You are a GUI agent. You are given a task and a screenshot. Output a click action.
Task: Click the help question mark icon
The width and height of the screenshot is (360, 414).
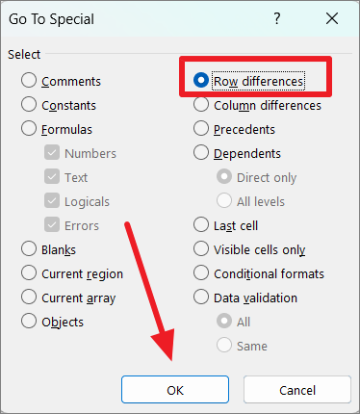pyautogui.click(x=277, y=18)
